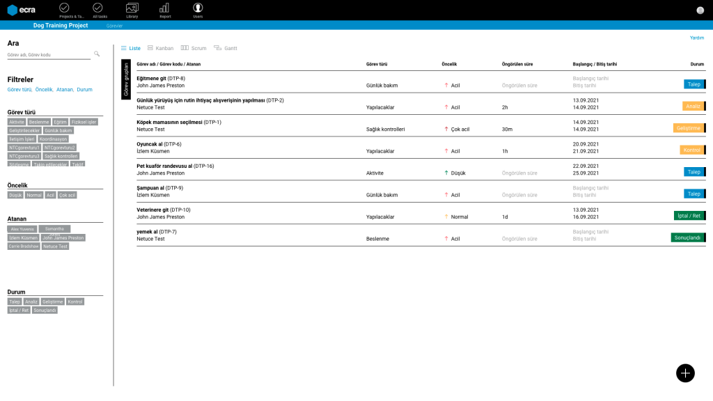Toggle the Beslenme task type filter
The width and height of the screenshot is (713, 401).
tap(40, 122)
